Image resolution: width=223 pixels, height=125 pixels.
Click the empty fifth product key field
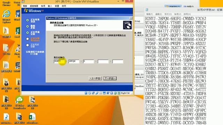118,61
